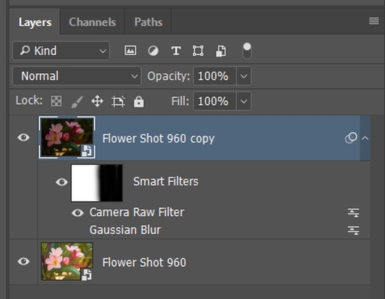This screenshot has height=299, width=385.
Task: Click the lock image pixels brush icon
Action: pos(76,101)
